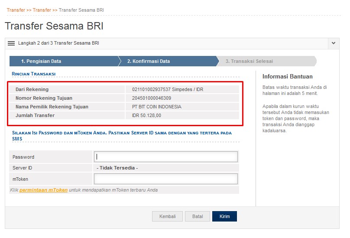
Task: Click the Transfer Sesama BRI breadcrumb text
Action: tap(81, 10)
